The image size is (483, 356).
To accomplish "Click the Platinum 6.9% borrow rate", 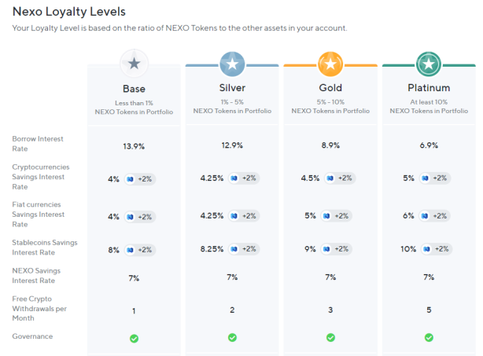I will click(429, 145).
